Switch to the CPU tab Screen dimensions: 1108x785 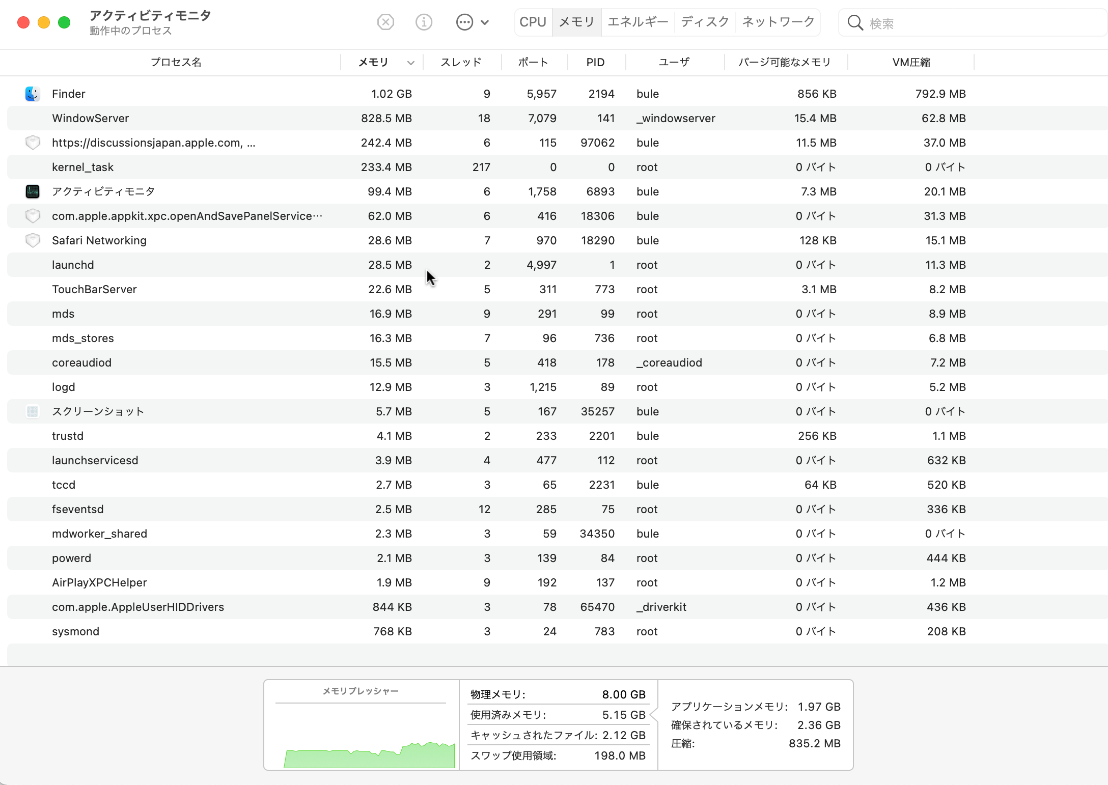click(x=533, y=22)
